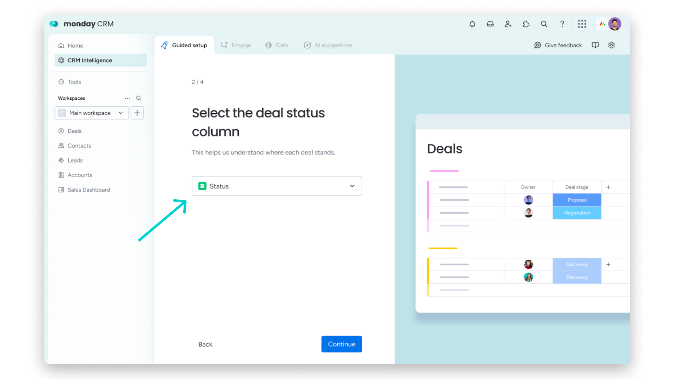Expand the Main workspace dropdown
Image resolution: width=674 pixels, height=379 pixels.
pos(92,113)
